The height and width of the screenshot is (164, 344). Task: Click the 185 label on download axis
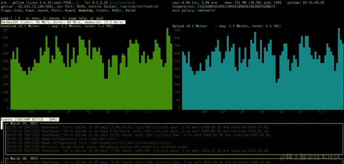pos(5,92)
